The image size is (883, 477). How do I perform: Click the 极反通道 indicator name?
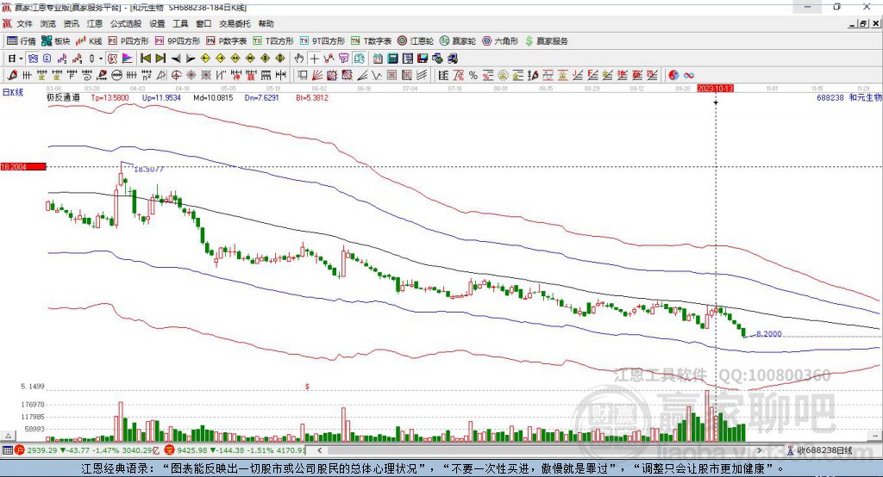[x=63, y=97]
